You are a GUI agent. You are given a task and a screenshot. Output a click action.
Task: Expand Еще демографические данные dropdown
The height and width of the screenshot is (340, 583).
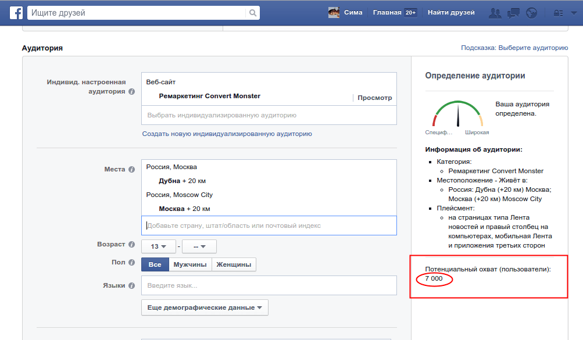pyautogui.click(x=205, y=307)
